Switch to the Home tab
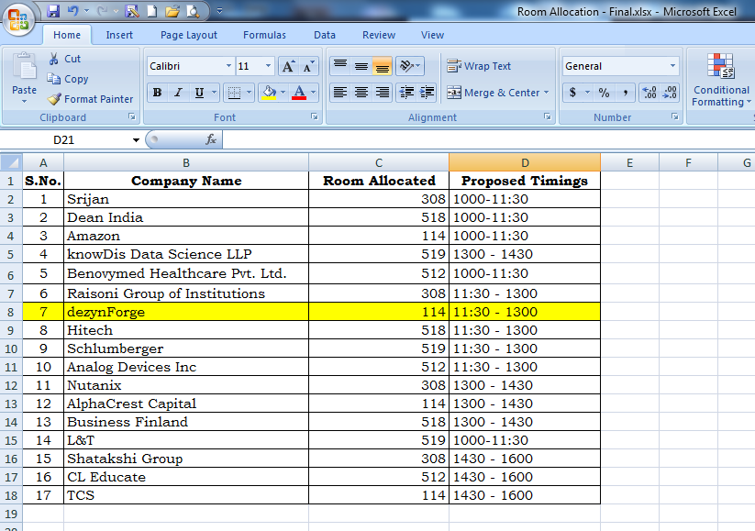755x531 pixels. click(67, 35)
